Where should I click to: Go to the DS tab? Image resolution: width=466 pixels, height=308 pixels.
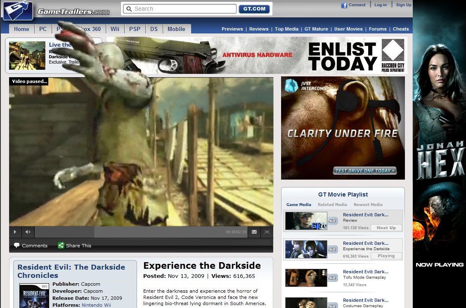pyautogui.click(x=154, y=29)
